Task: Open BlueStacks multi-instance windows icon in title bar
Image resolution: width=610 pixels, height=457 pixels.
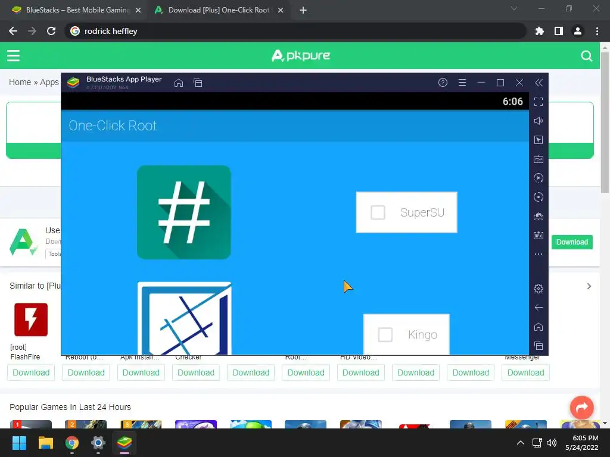Action: tap(198, 83)
